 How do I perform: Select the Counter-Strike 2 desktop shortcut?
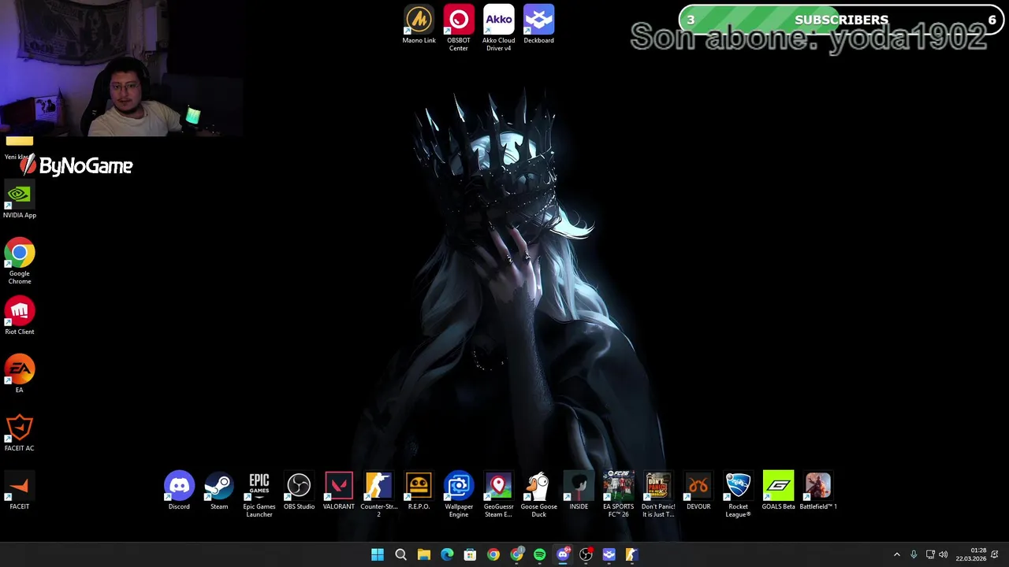[x=378, y=495]
